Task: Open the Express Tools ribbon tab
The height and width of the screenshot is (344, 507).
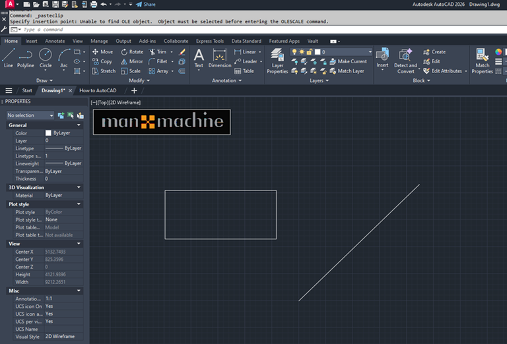Action: [209, 41]
